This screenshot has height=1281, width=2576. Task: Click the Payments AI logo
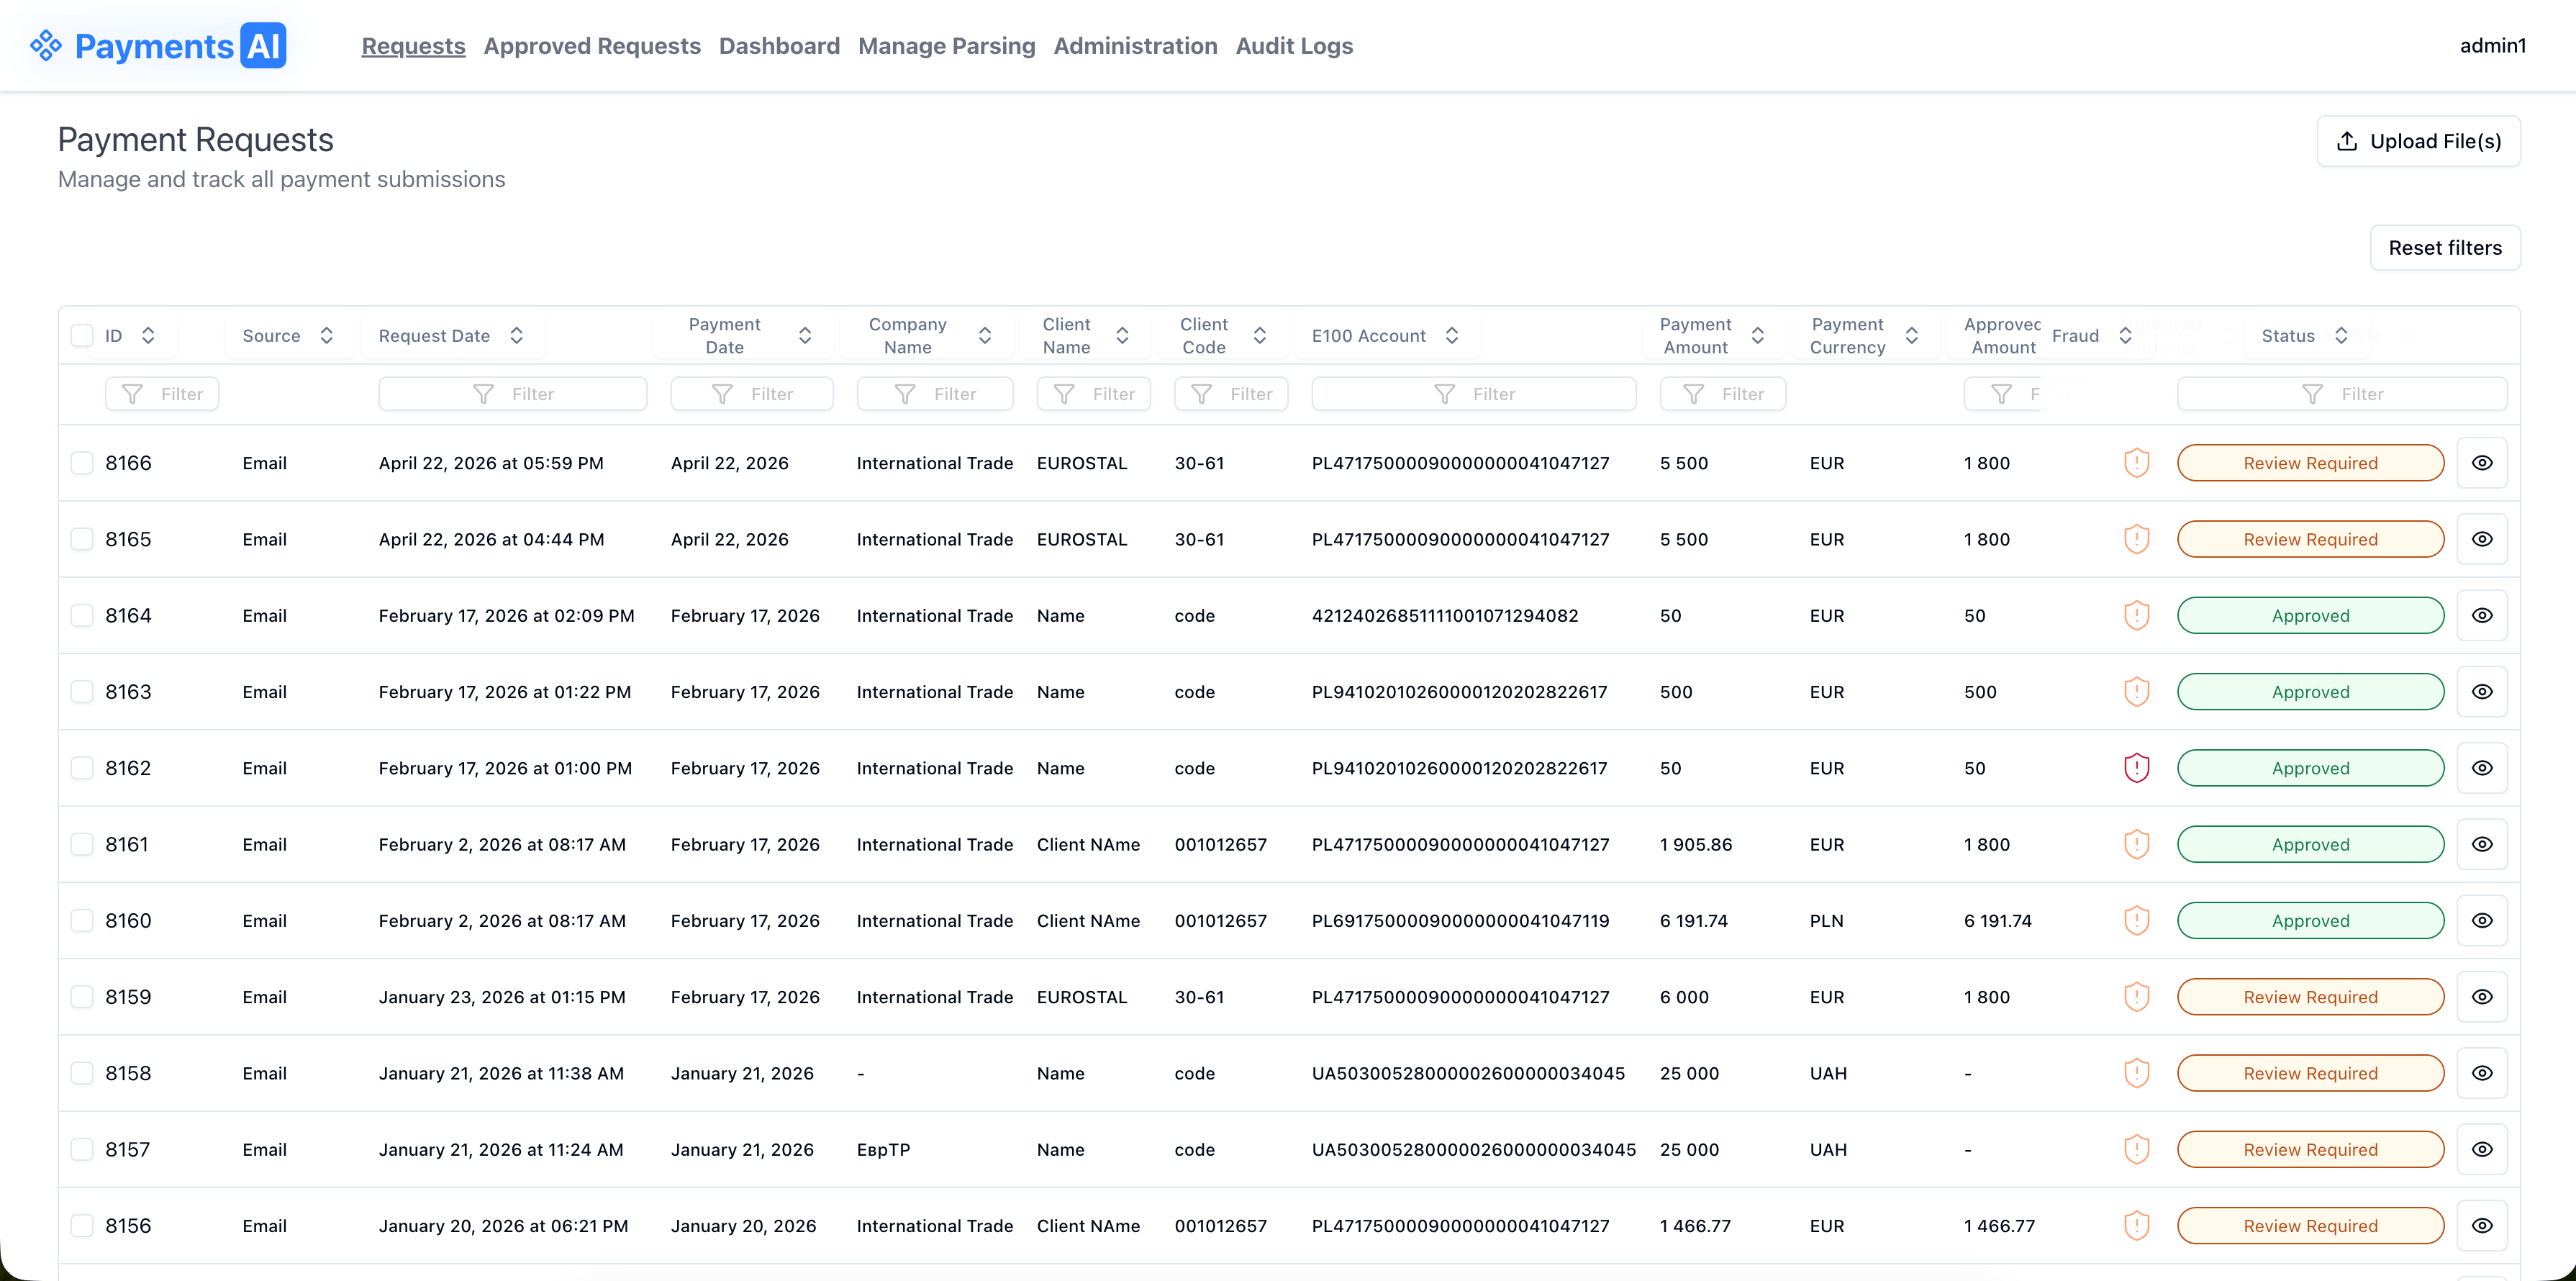tap(158, 46)
